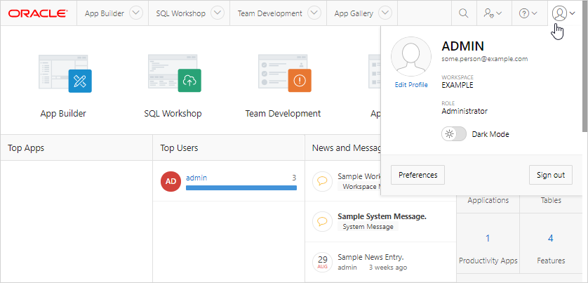Open the App Builder menu tab

click(105, 13)
